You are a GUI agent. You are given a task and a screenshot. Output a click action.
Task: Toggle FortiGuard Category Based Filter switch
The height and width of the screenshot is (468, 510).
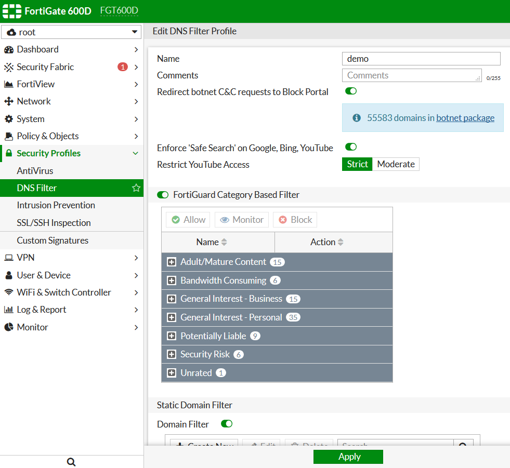click(x=163, y=195)
